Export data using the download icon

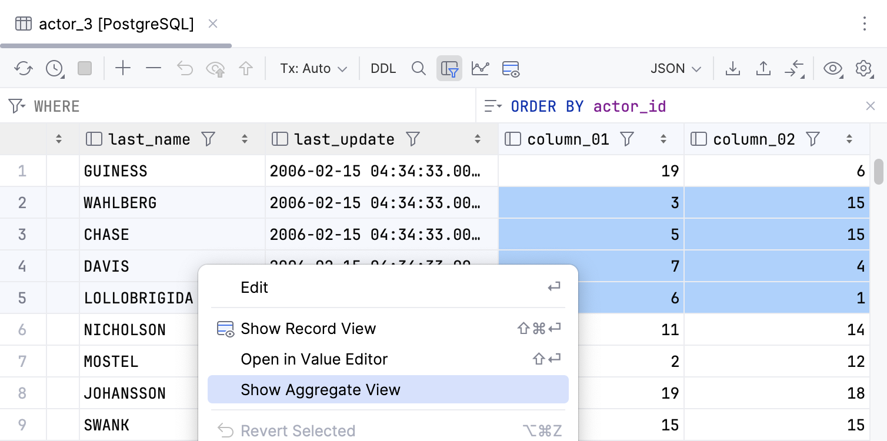pyautogui.click(x=733, y=69)
